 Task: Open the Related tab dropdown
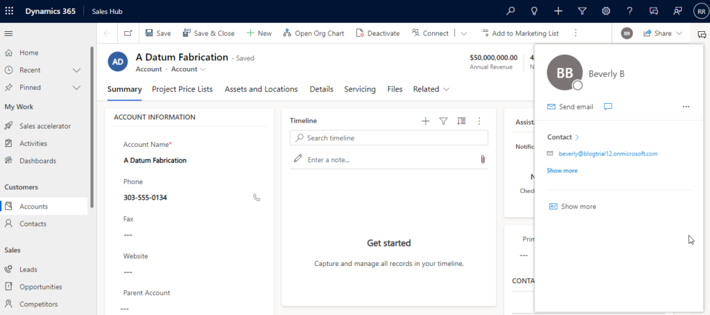(431, 89)
